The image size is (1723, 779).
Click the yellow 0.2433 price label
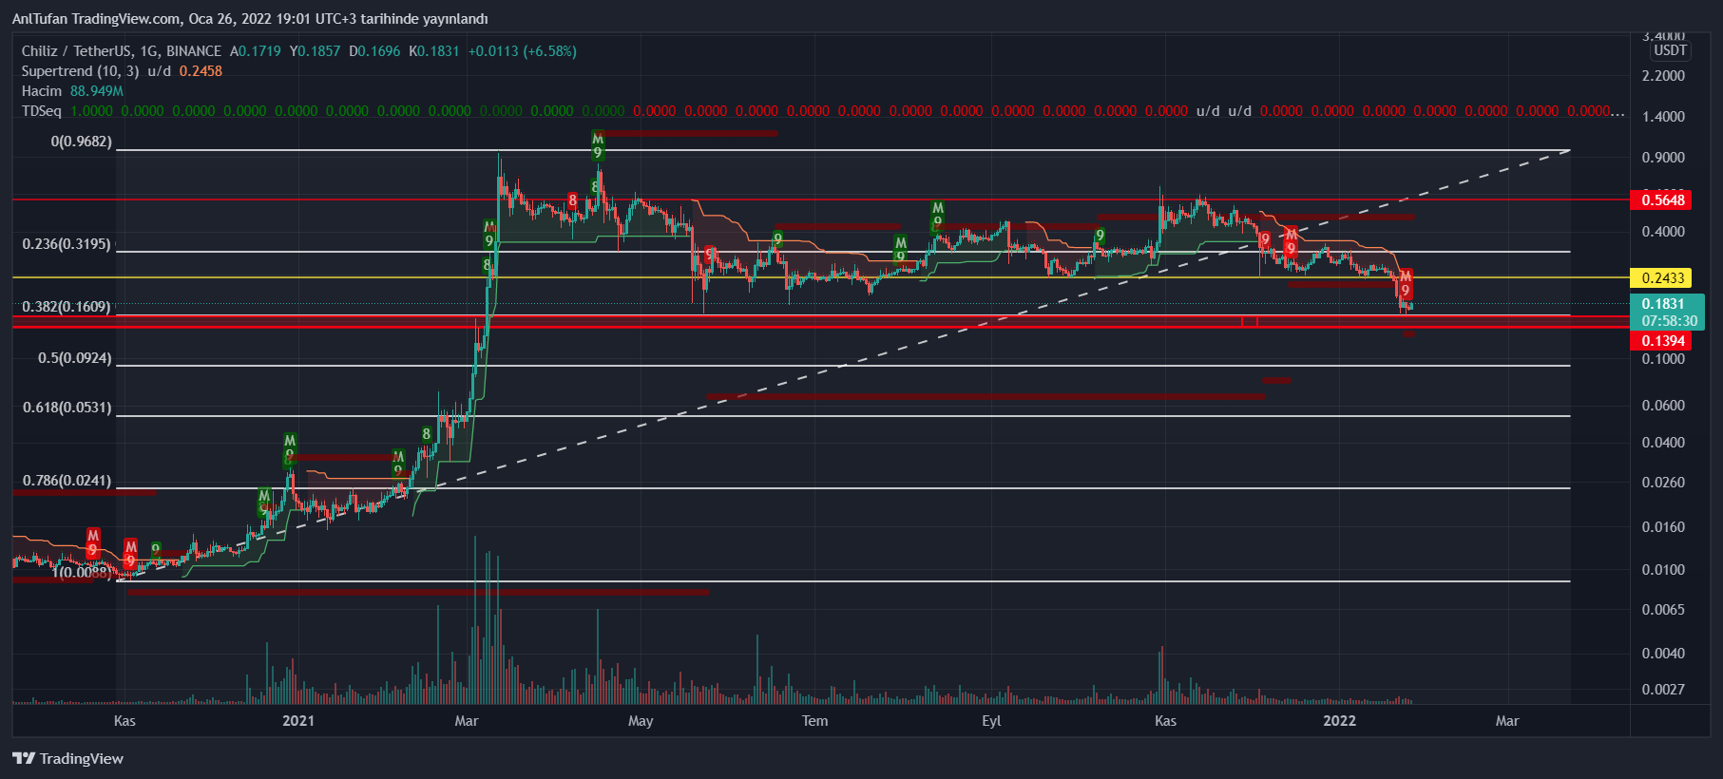(x=1659, y=278)
